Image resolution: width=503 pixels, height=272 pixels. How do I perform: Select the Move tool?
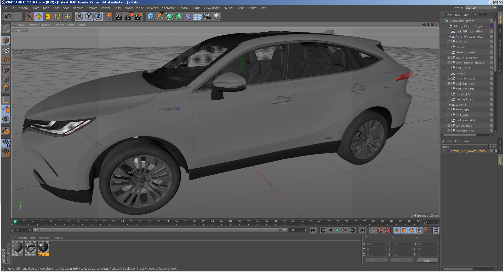click(39, 16)
